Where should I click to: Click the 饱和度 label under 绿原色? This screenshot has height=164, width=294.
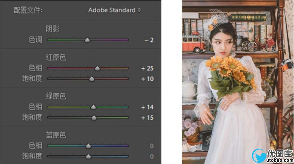click(32, 117)
